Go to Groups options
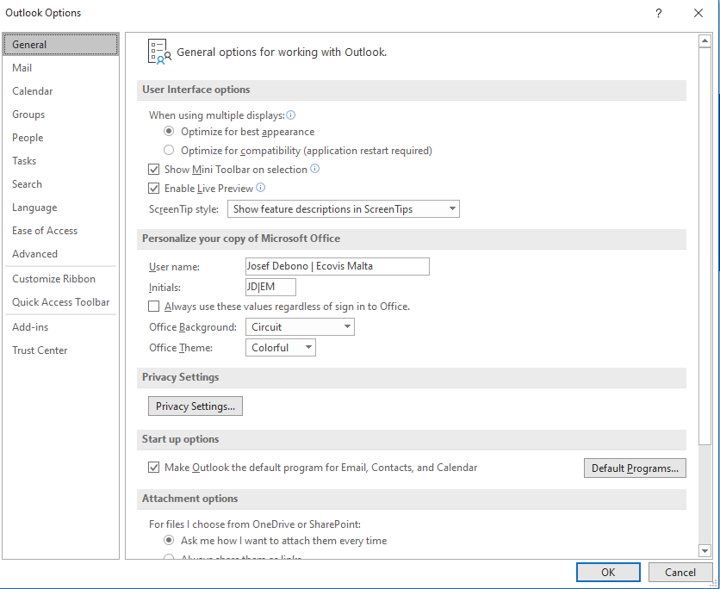The image size is (720, 589). pos(60,115)
